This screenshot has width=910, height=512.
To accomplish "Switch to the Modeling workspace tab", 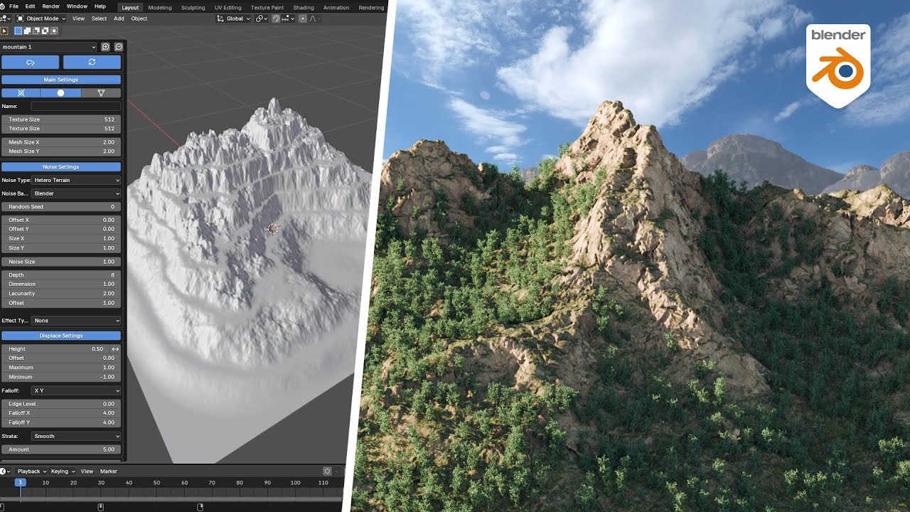I will point(159,8).
